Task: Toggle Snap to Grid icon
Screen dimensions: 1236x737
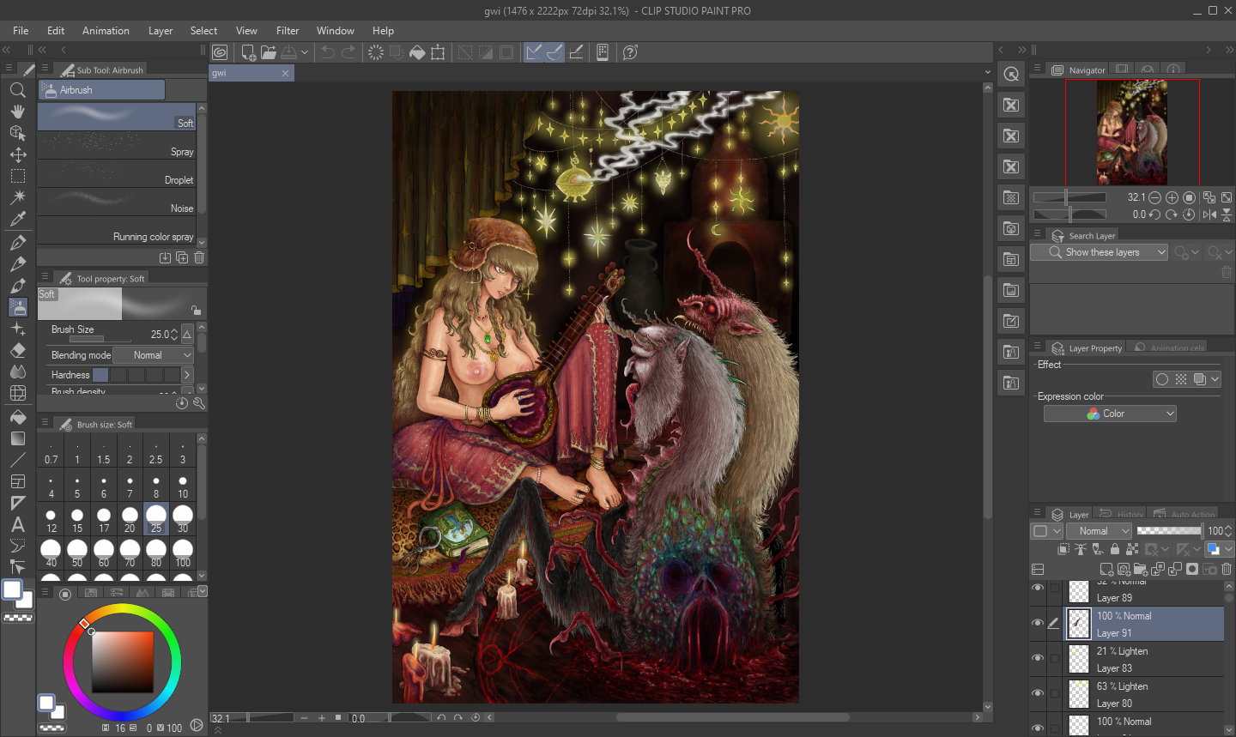Action: 576,52
